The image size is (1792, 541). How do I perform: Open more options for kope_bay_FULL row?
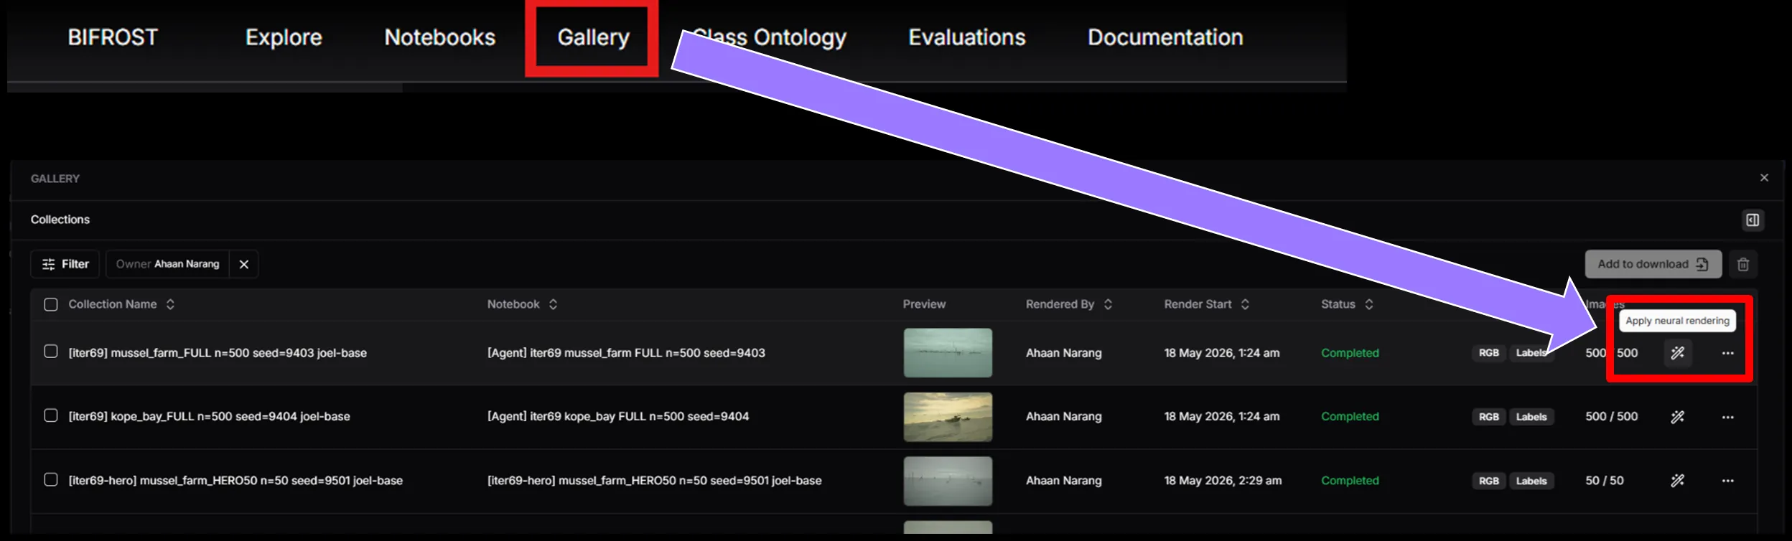click(x=1727, y=417)
